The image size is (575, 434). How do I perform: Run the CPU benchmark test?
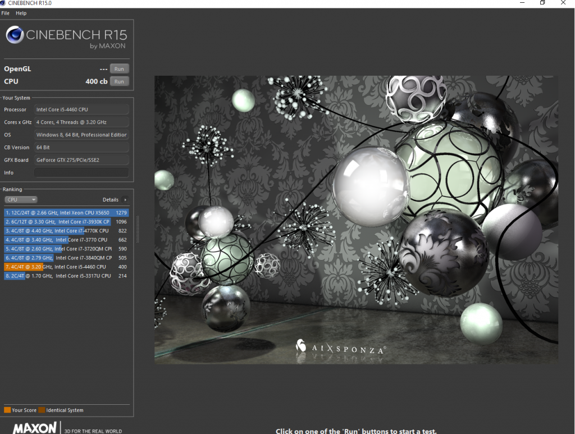[119, 81]
